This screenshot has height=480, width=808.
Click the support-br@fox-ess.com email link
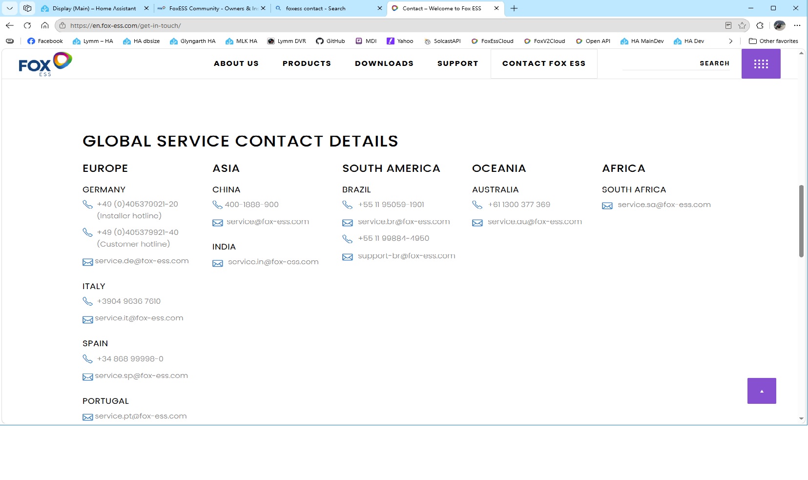click(x=407, y=256)
